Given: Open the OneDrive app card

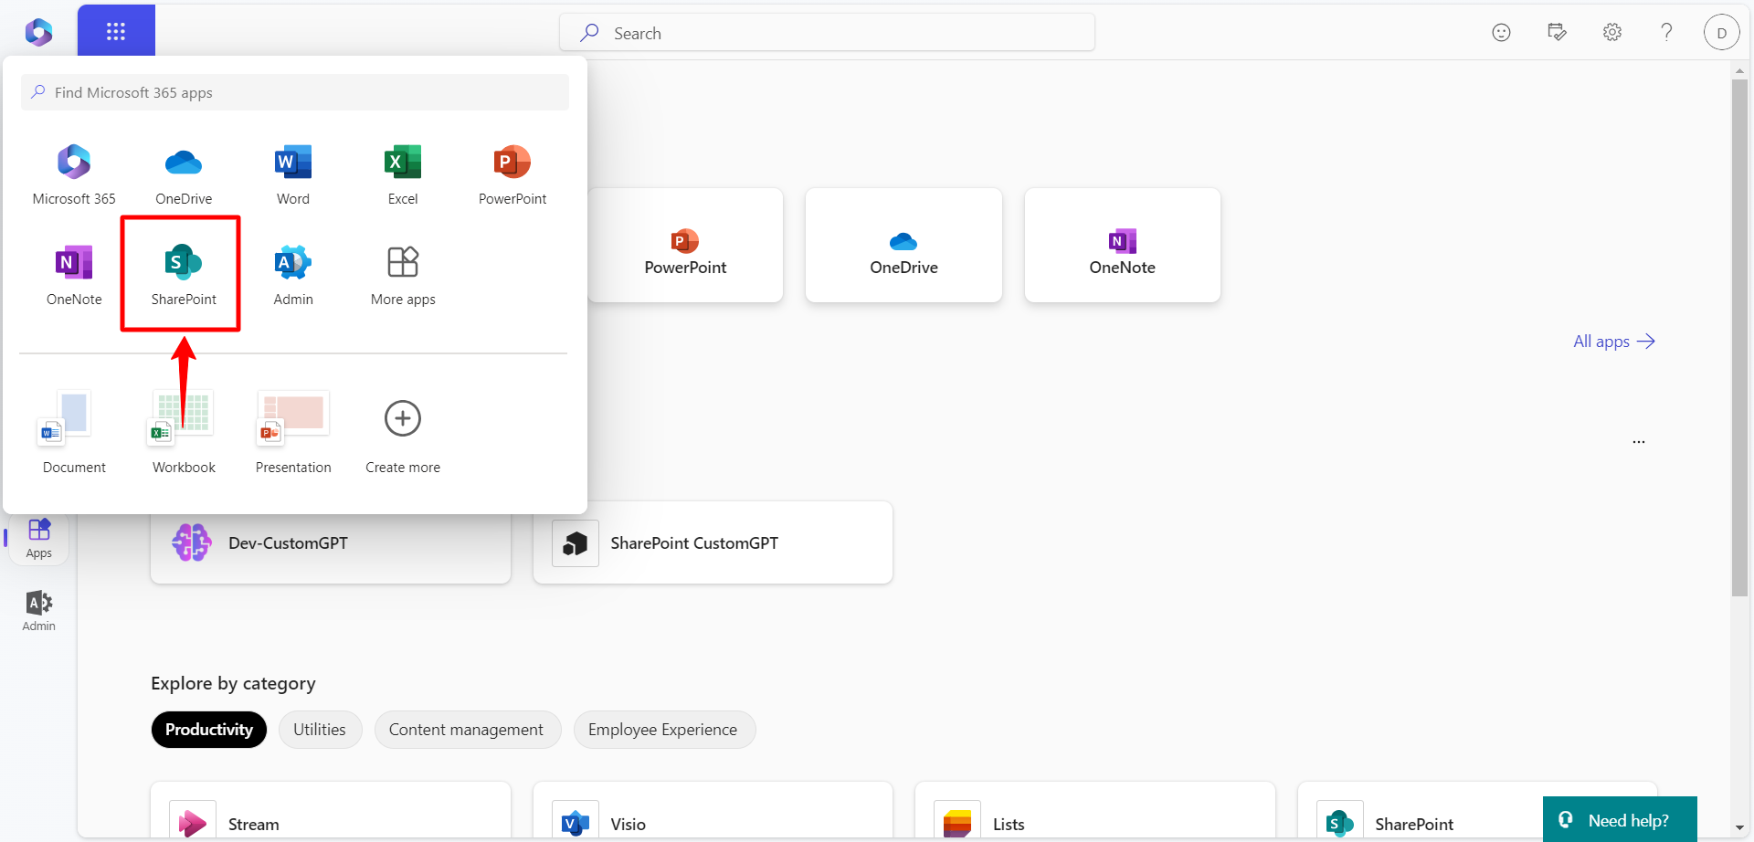Looking at the screenshot, I should click(x=903, y=245).
